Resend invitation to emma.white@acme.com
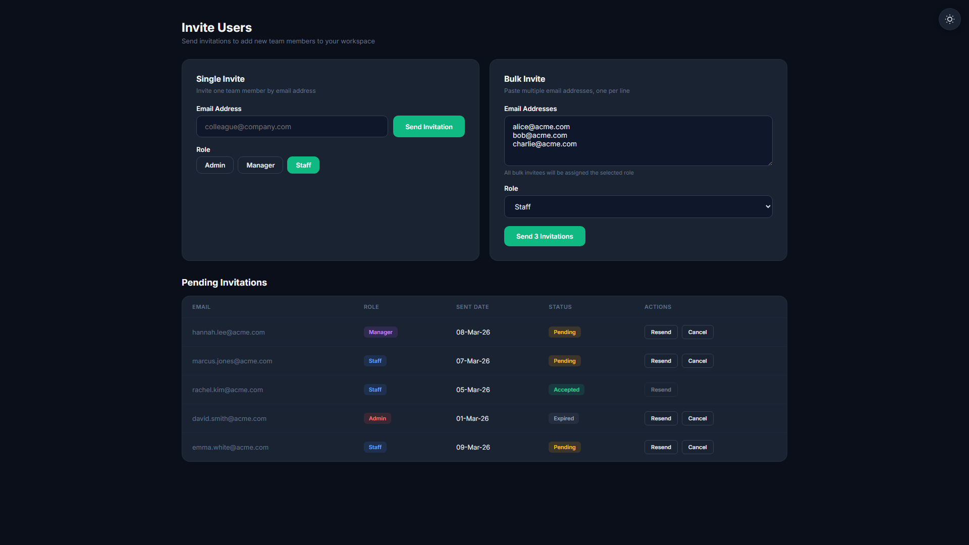Image resolution: width=969 pixels, height=545 pixels. pos(661,447)
